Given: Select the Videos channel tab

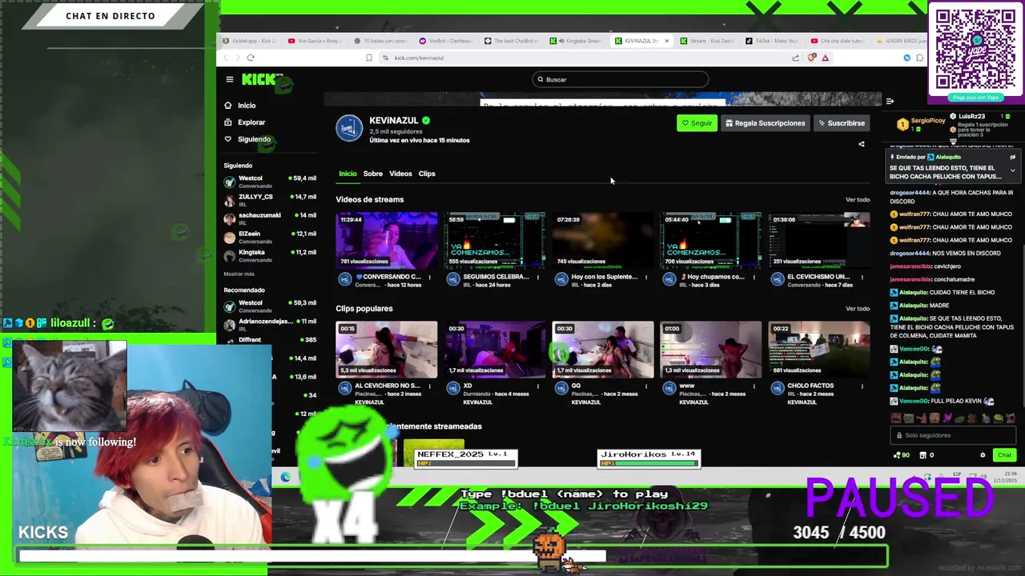Looking at the screenshot, I should 400,174.
